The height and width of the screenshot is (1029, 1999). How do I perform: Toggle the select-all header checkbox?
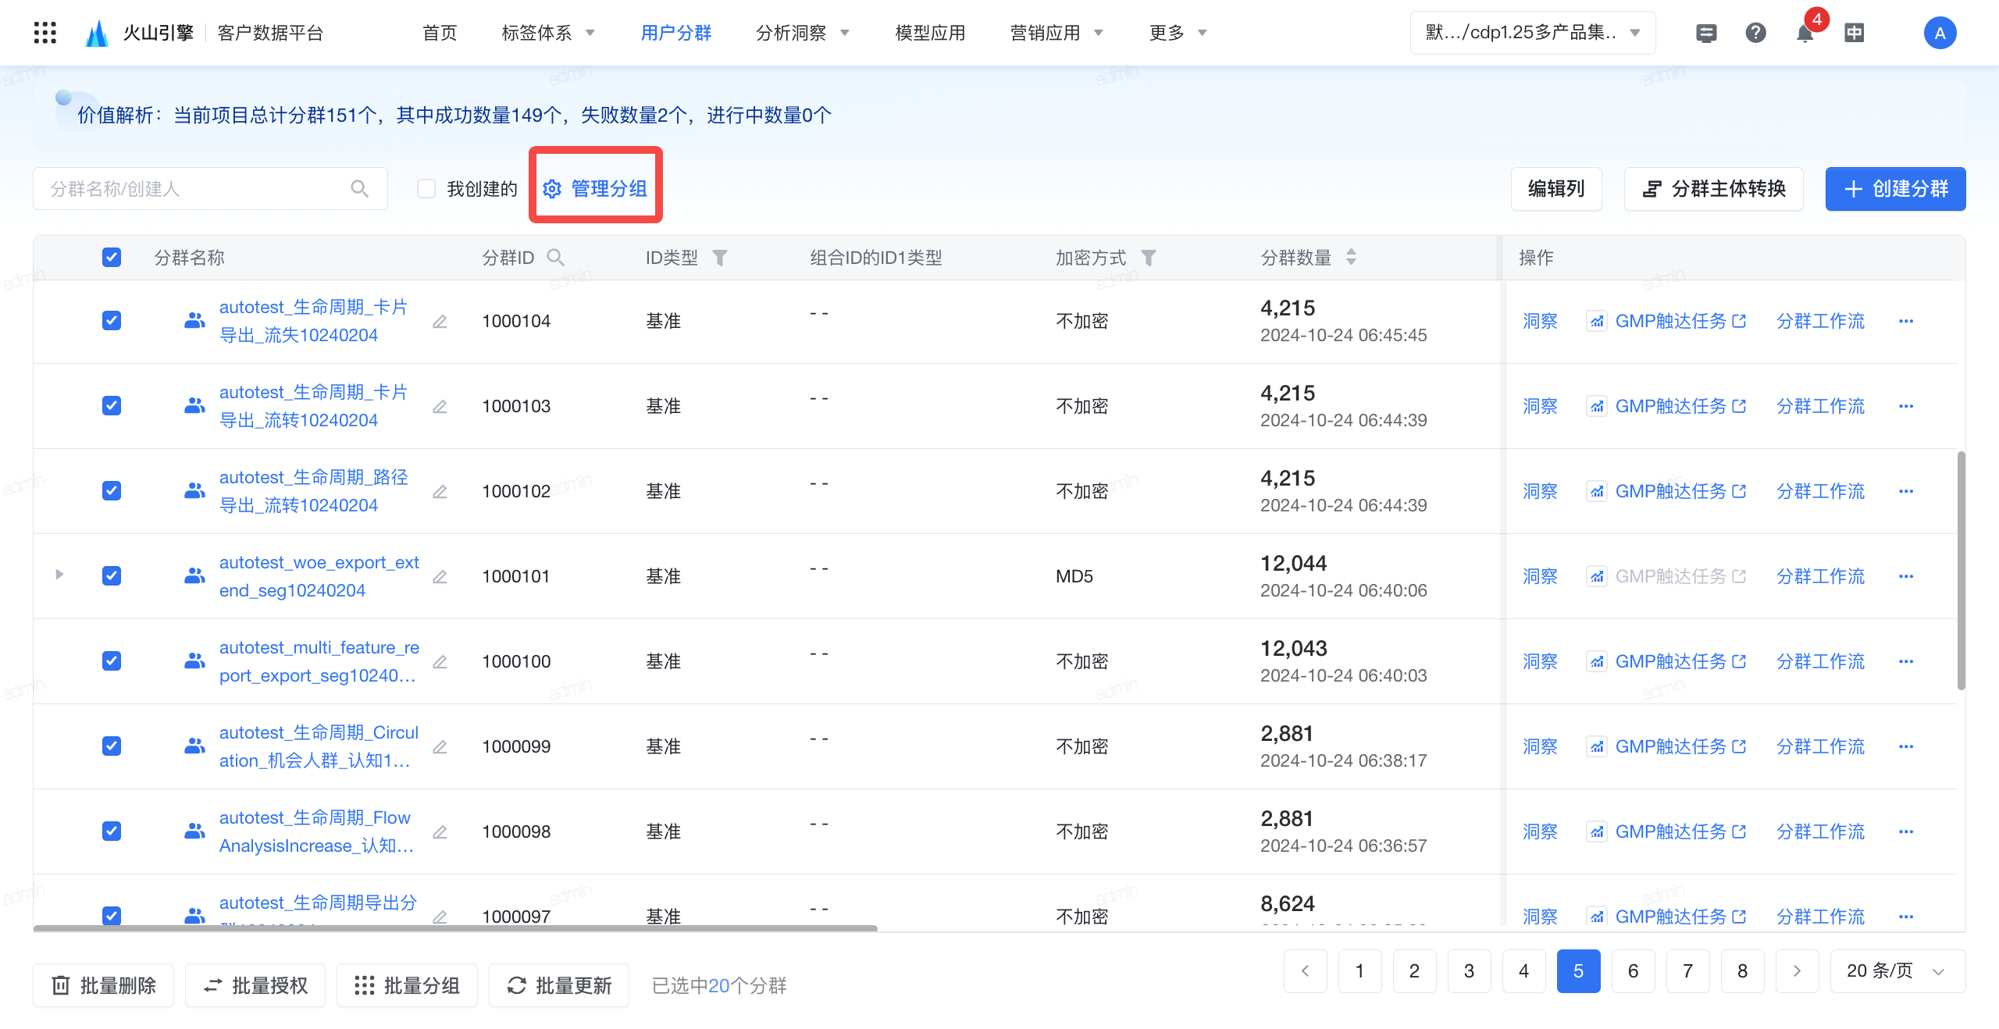[x=112, y=257]
